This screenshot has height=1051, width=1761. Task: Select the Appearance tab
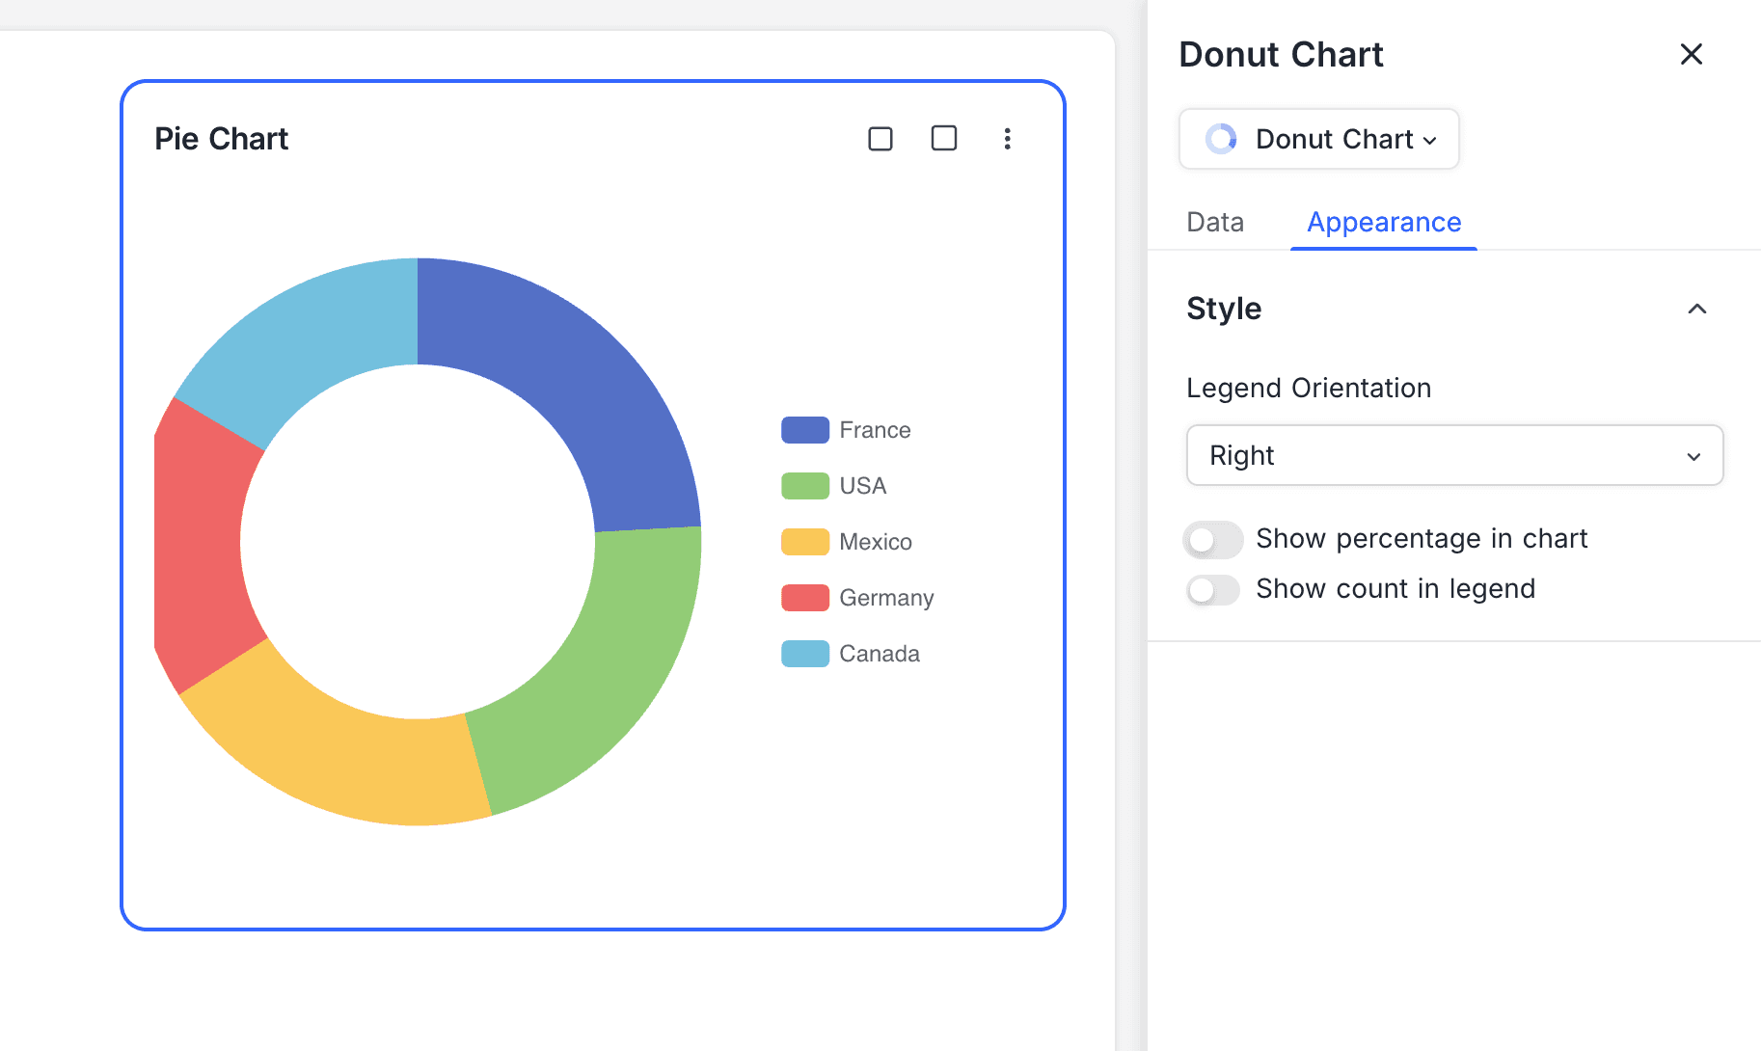[1383, 222]
